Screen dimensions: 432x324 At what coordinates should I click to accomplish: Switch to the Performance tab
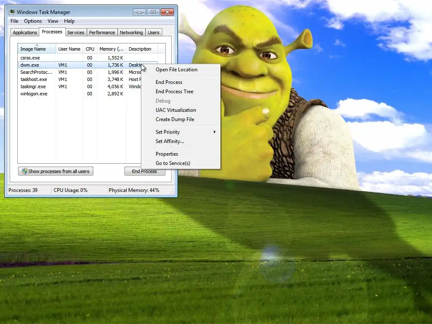coord(102,32)
